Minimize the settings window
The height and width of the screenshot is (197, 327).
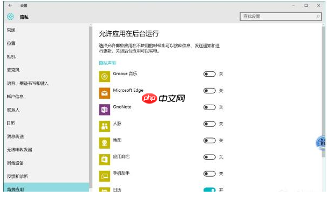[x=293, y=5]
